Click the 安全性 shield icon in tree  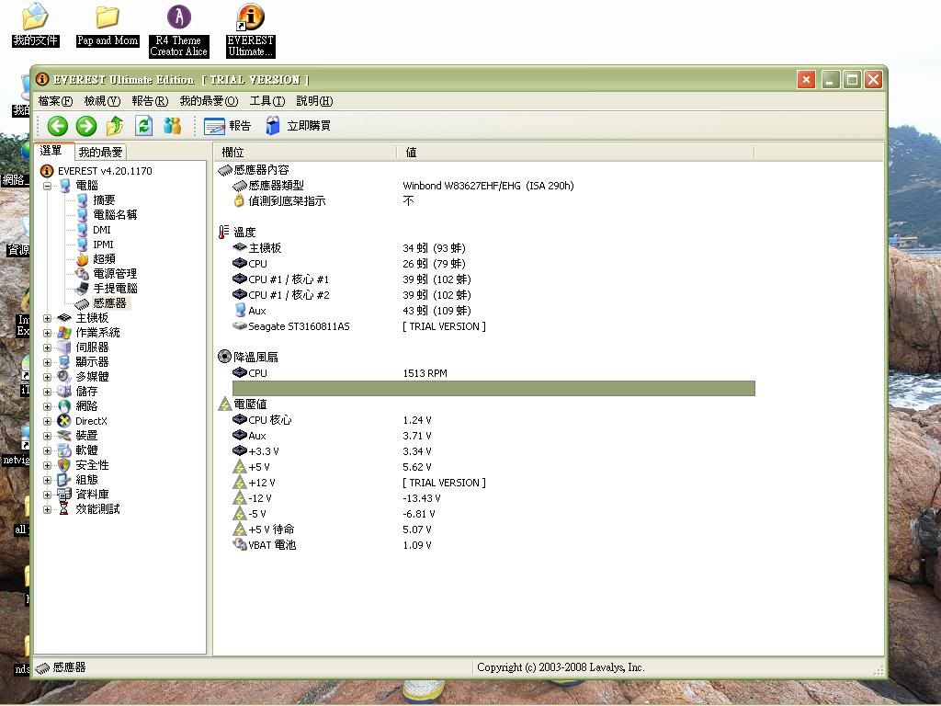(x=64, y=465)
